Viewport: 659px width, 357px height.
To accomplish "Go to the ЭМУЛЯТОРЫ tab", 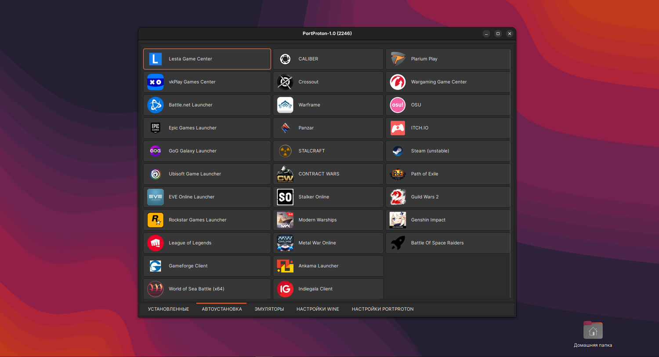I will [x=269, y=309].
